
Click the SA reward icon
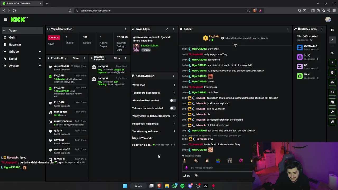tap(300, 66)
